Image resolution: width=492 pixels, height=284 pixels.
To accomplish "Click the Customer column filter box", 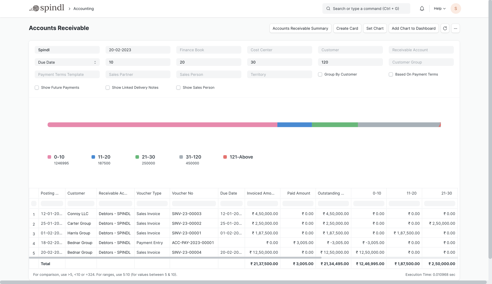I will [81, 203].
